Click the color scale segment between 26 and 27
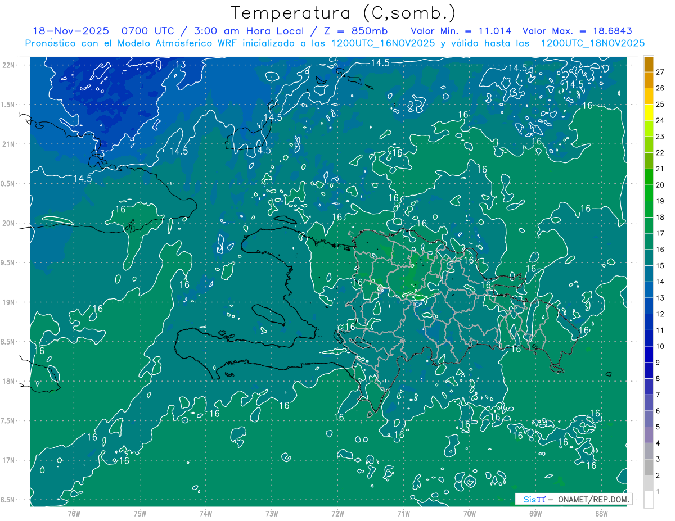The width and height of the screenshot is (675, 521). [649, 80]
